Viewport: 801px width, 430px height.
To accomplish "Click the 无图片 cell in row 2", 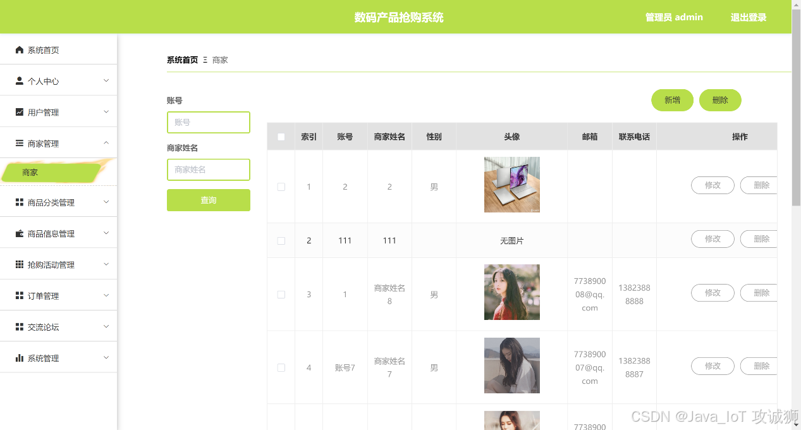I will click(x=512, y=241).
